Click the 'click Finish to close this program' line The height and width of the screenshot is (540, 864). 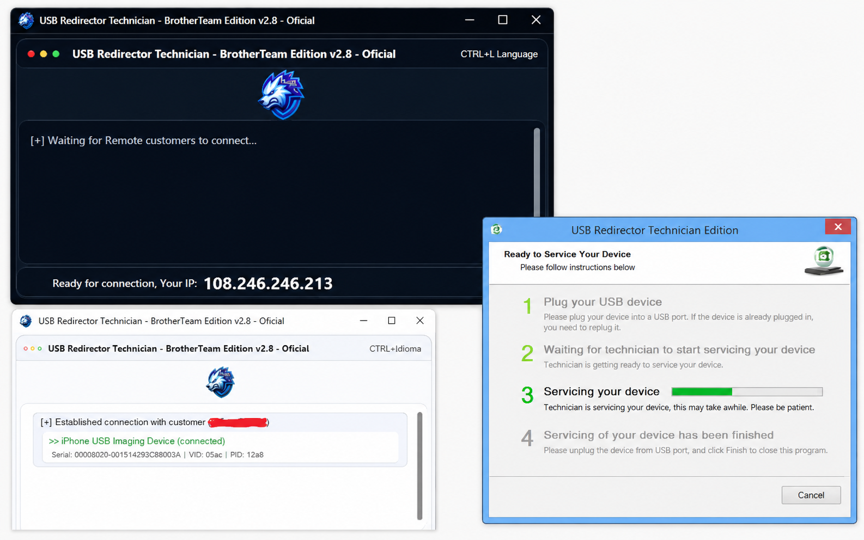point(685,450)
